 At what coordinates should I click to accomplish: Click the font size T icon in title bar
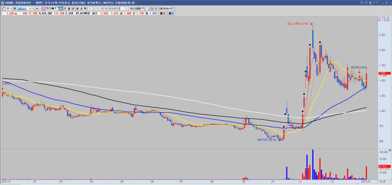click(x=374, y=3)
